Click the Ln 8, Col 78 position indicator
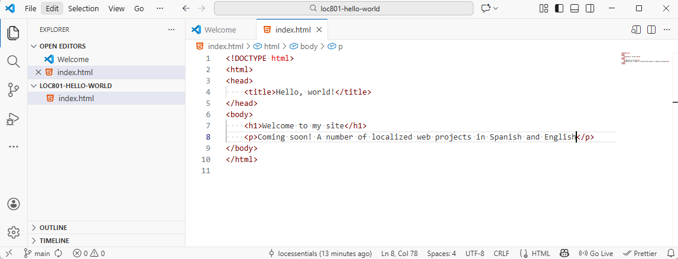This screenshot has height=259, width=678. point(400,253)
